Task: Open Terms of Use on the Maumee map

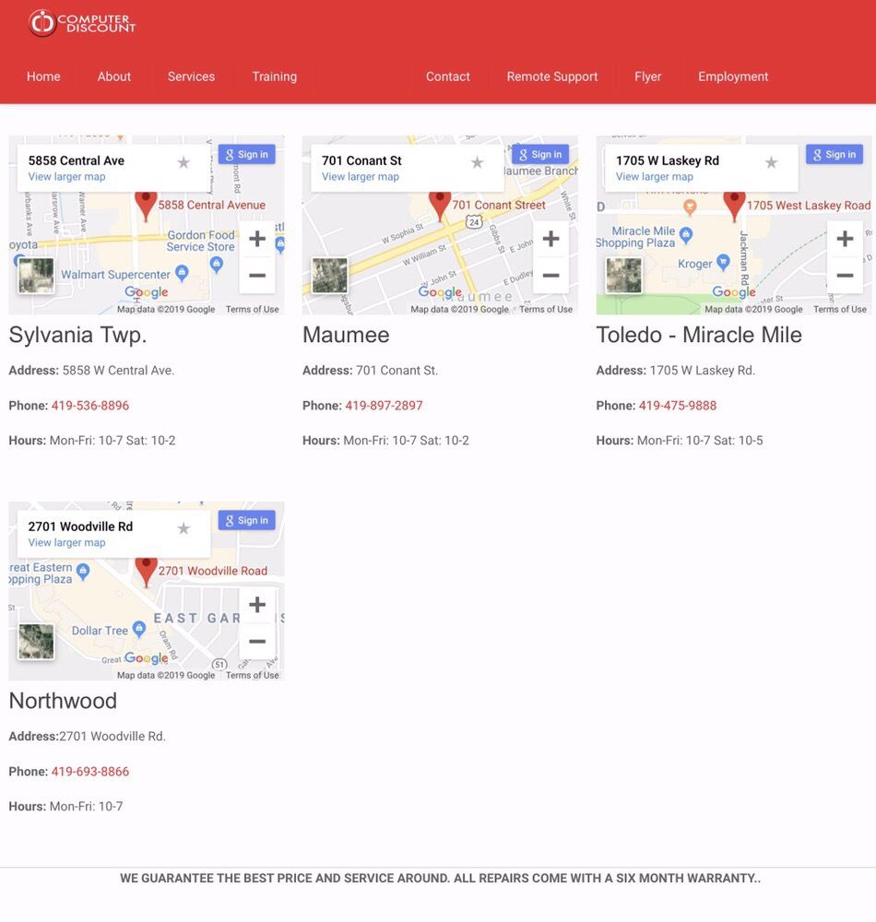Action: (x=545, y=310)
